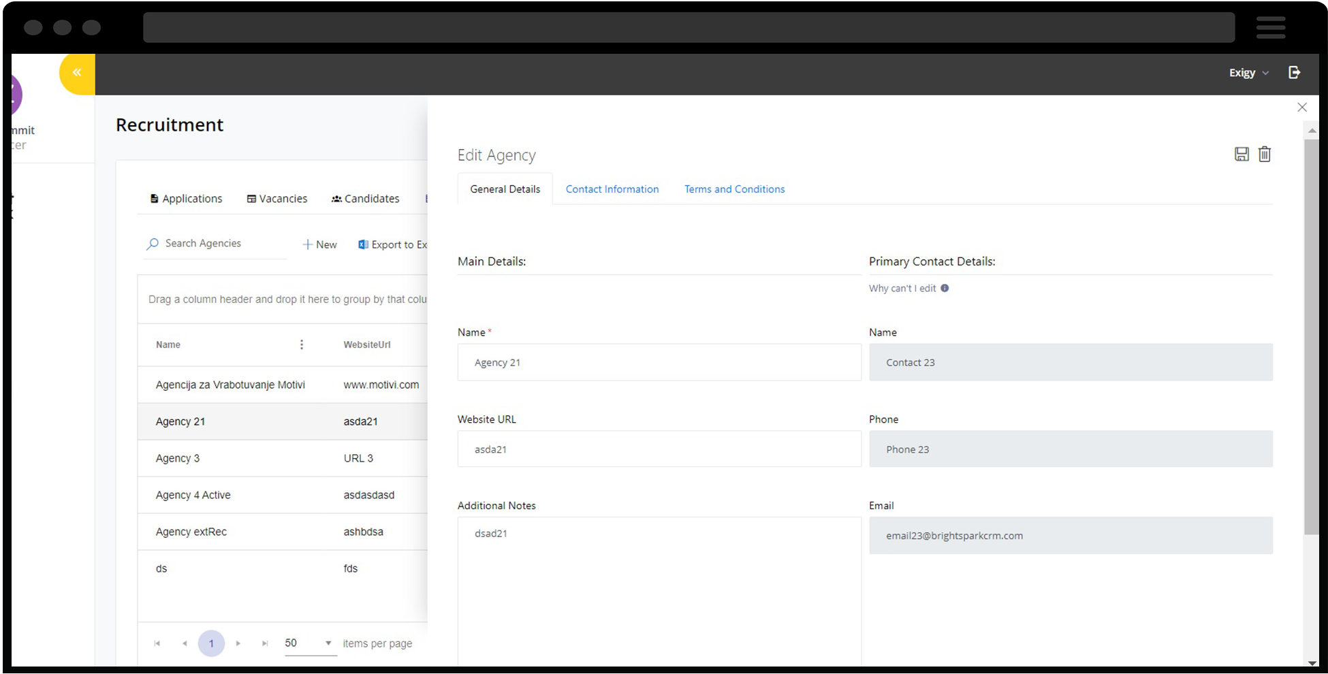Go to the first page of the grid
This screenshot has height=674, width=1328.
coord(157,643)
